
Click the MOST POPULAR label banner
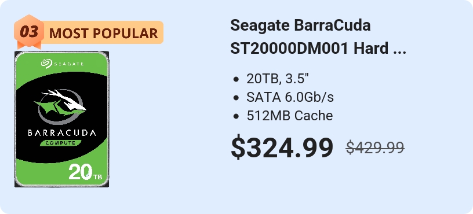[103, 32]
